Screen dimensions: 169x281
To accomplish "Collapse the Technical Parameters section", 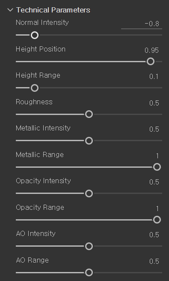I will click(10, 10).
